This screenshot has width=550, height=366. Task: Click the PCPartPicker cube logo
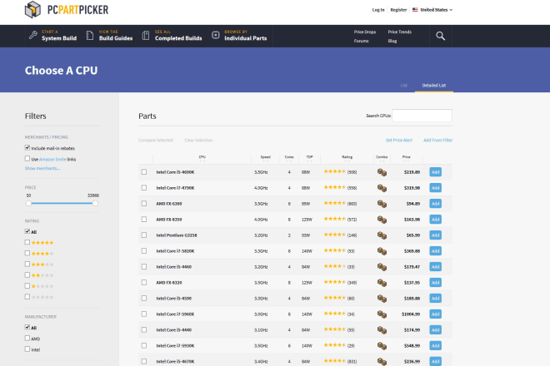(x=32, y=9)
